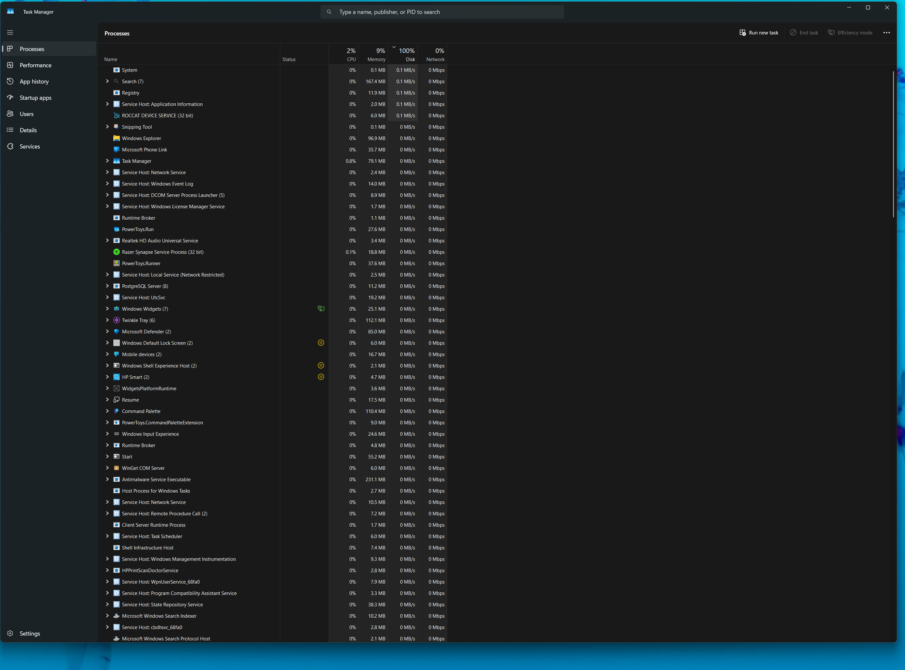Click the Twinkle Tray process icon
The image size is (905, 670).
click(116, 320)
